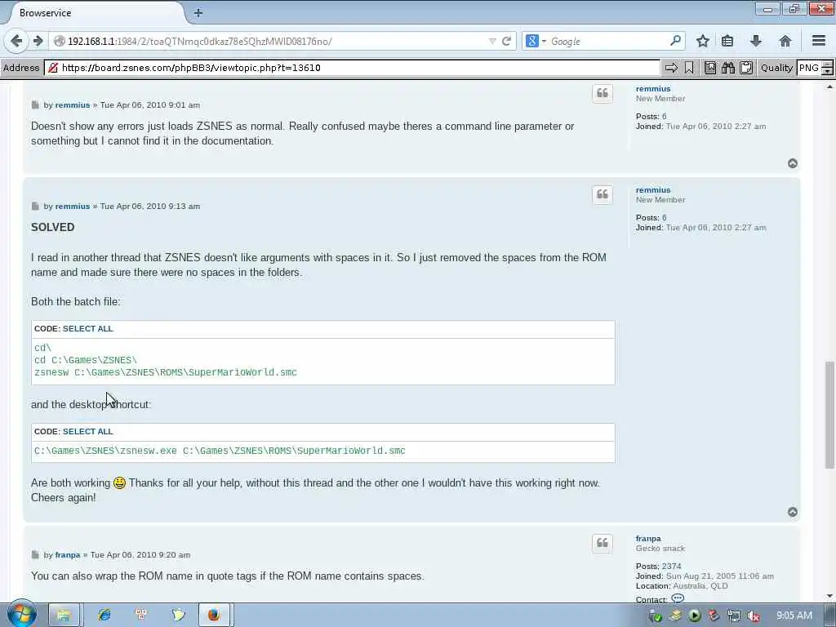Click the Quality PNG field

tap(809, 68)
